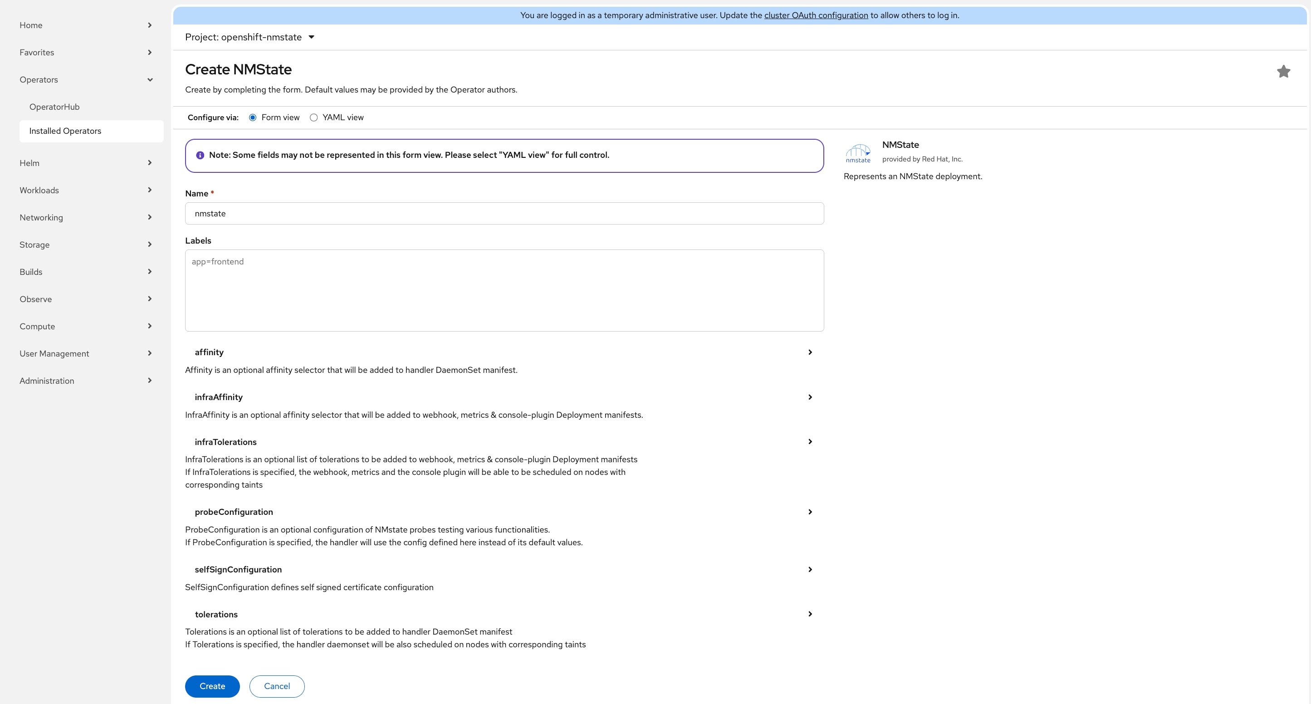Open the Project openshift-nmstate dropdown
The image size is (1311, 704).
pyautogui.click(x=250, y=37)
